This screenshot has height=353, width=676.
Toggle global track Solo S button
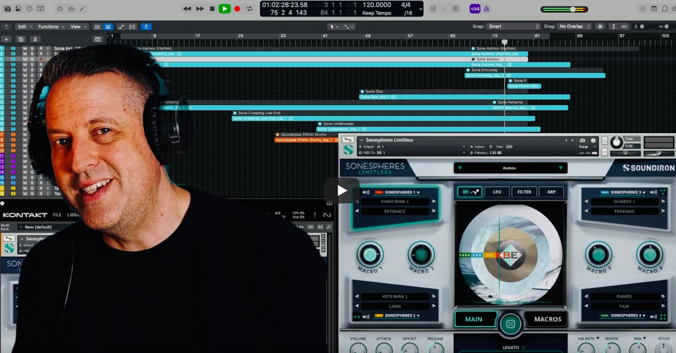(x=35, y=39)
